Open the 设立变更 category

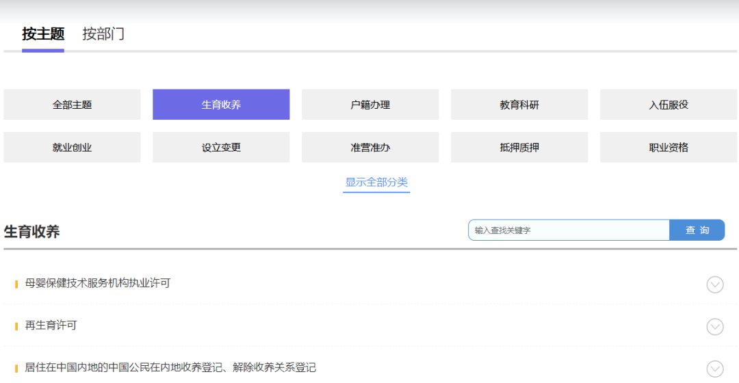tap(221, 147)
